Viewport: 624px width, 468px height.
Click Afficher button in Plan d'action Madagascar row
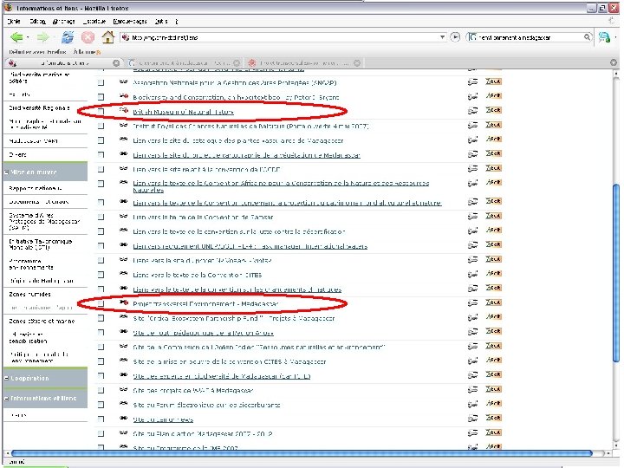[493, 432]
